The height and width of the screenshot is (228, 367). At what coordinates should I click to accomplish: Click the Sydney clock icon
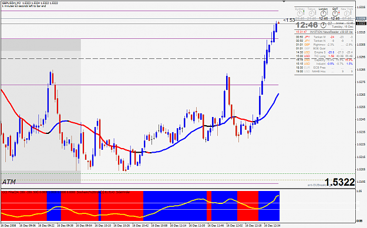tap(300, 14)
